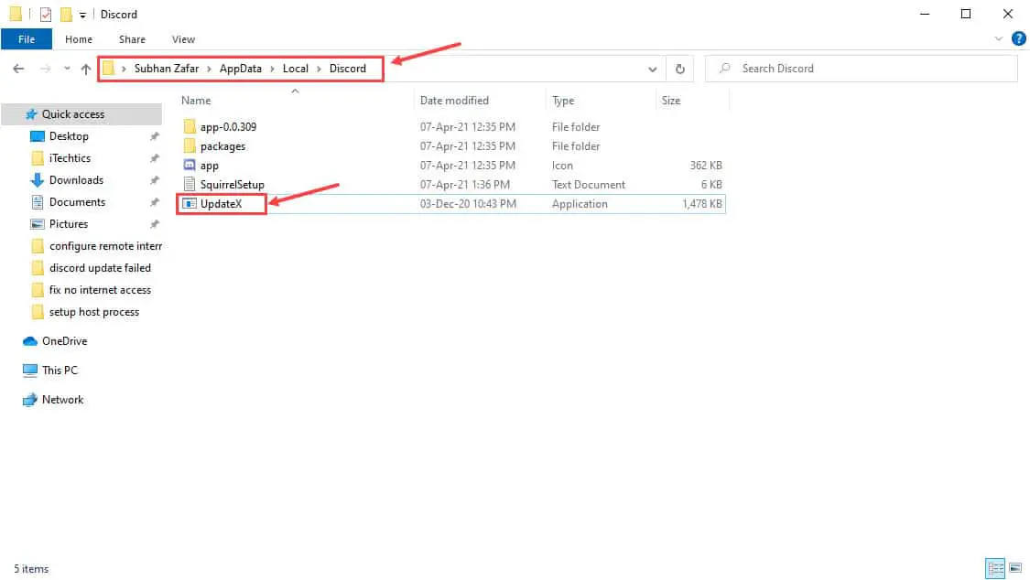Open the Share ribbon tab
1030x580 pixels.
tap(132, 39)
